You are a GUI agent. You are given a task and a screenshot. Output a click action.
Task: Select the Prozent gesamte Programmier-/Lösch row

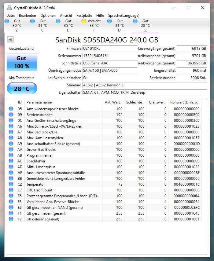tap(104, 196)
